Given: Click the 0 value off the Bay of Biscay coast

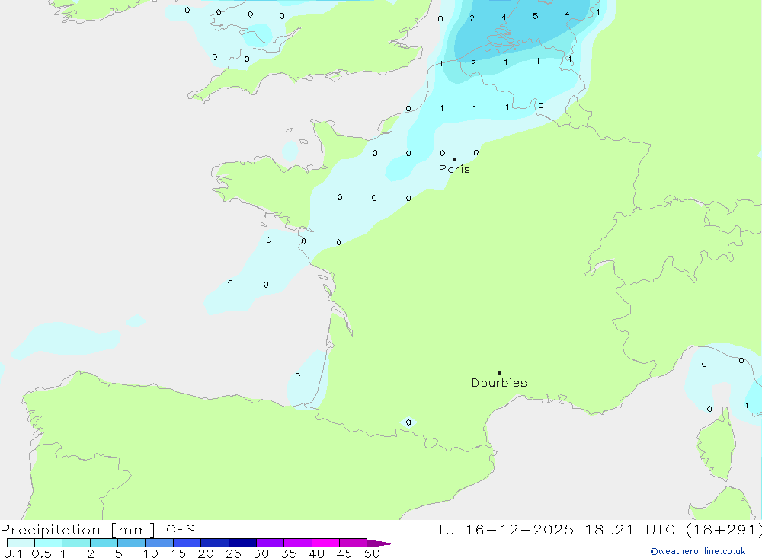Looking at the screenshot, I should click(297, 376).
